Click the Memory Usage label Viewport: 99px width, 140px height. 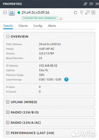15,75
